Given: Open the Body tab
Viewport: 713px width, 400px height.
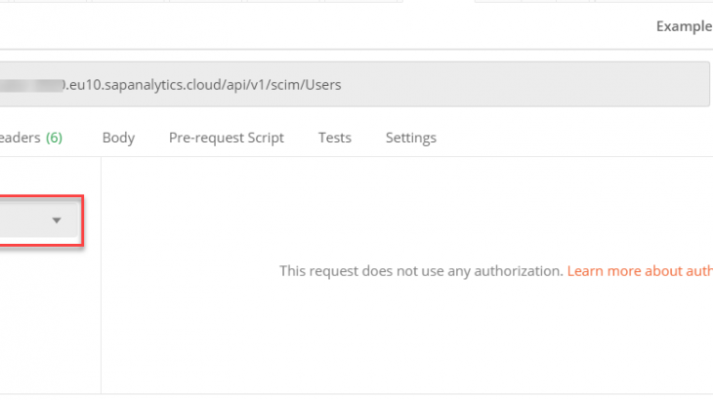Looking at the screenshot, I should point(118,138).
